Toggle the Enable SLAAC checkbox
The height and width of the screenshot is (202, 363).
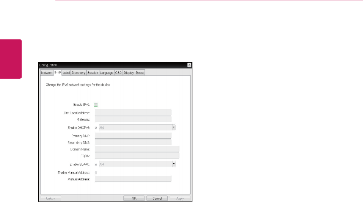(x=96, y=164)
